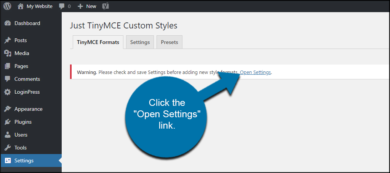Click the comment count 0 in admin bar
Viewport: 390px width, 173px height.
(x=69, y=6)
